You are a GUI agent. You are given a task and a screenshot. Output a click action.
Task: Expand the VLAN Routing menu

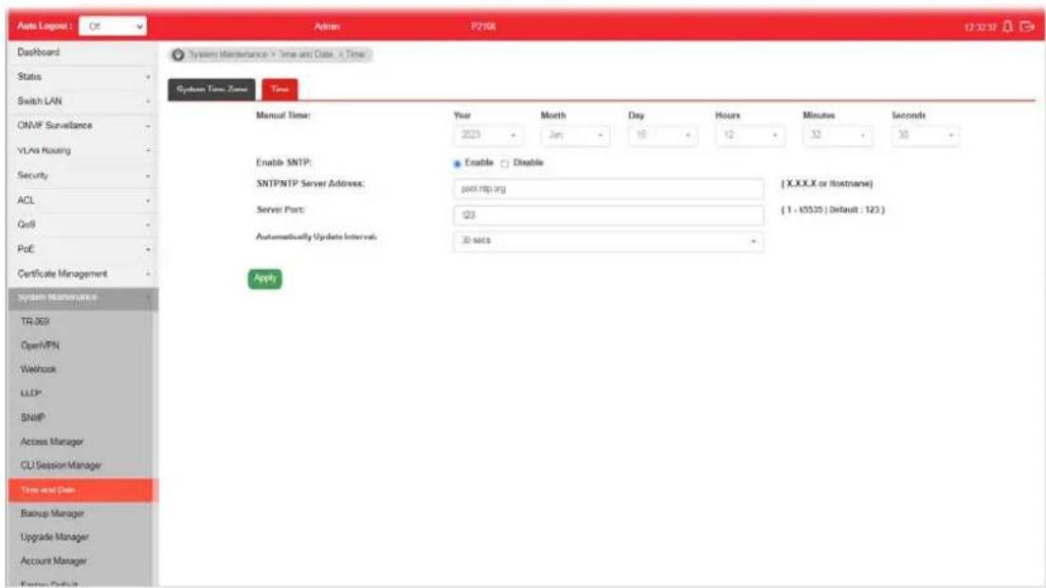[x=83, y=151]
